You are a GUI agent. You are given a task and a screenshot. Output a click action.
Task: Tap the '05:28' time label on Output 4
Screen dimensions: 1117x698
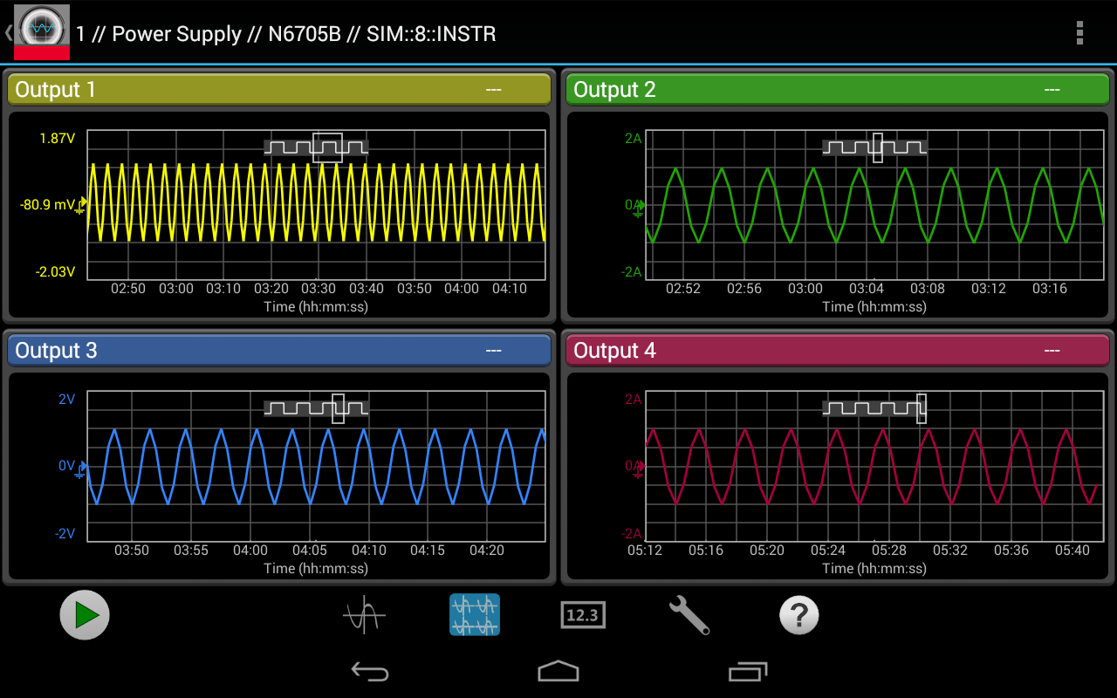pyautogui.click(x=889, y=551)
